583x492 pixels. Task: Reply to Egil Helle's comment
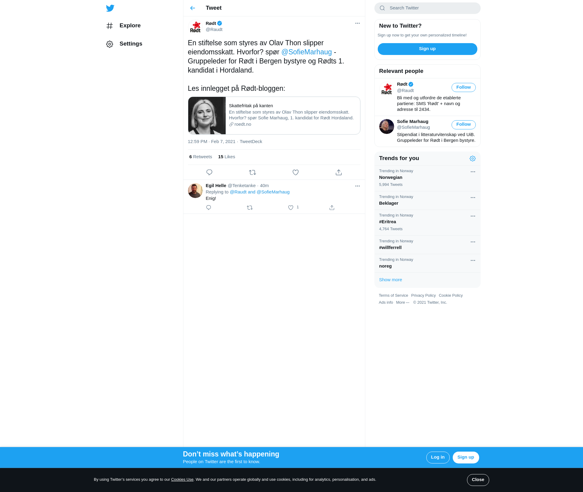[x=209, y=208]
